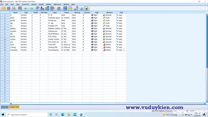Screen dimensions: 208x117
Task: Click the Right align cell of hypertns row
Action: pos(97,31)
